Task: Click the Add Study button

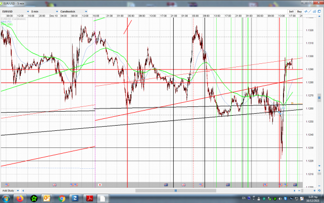Action: (8, 191)
